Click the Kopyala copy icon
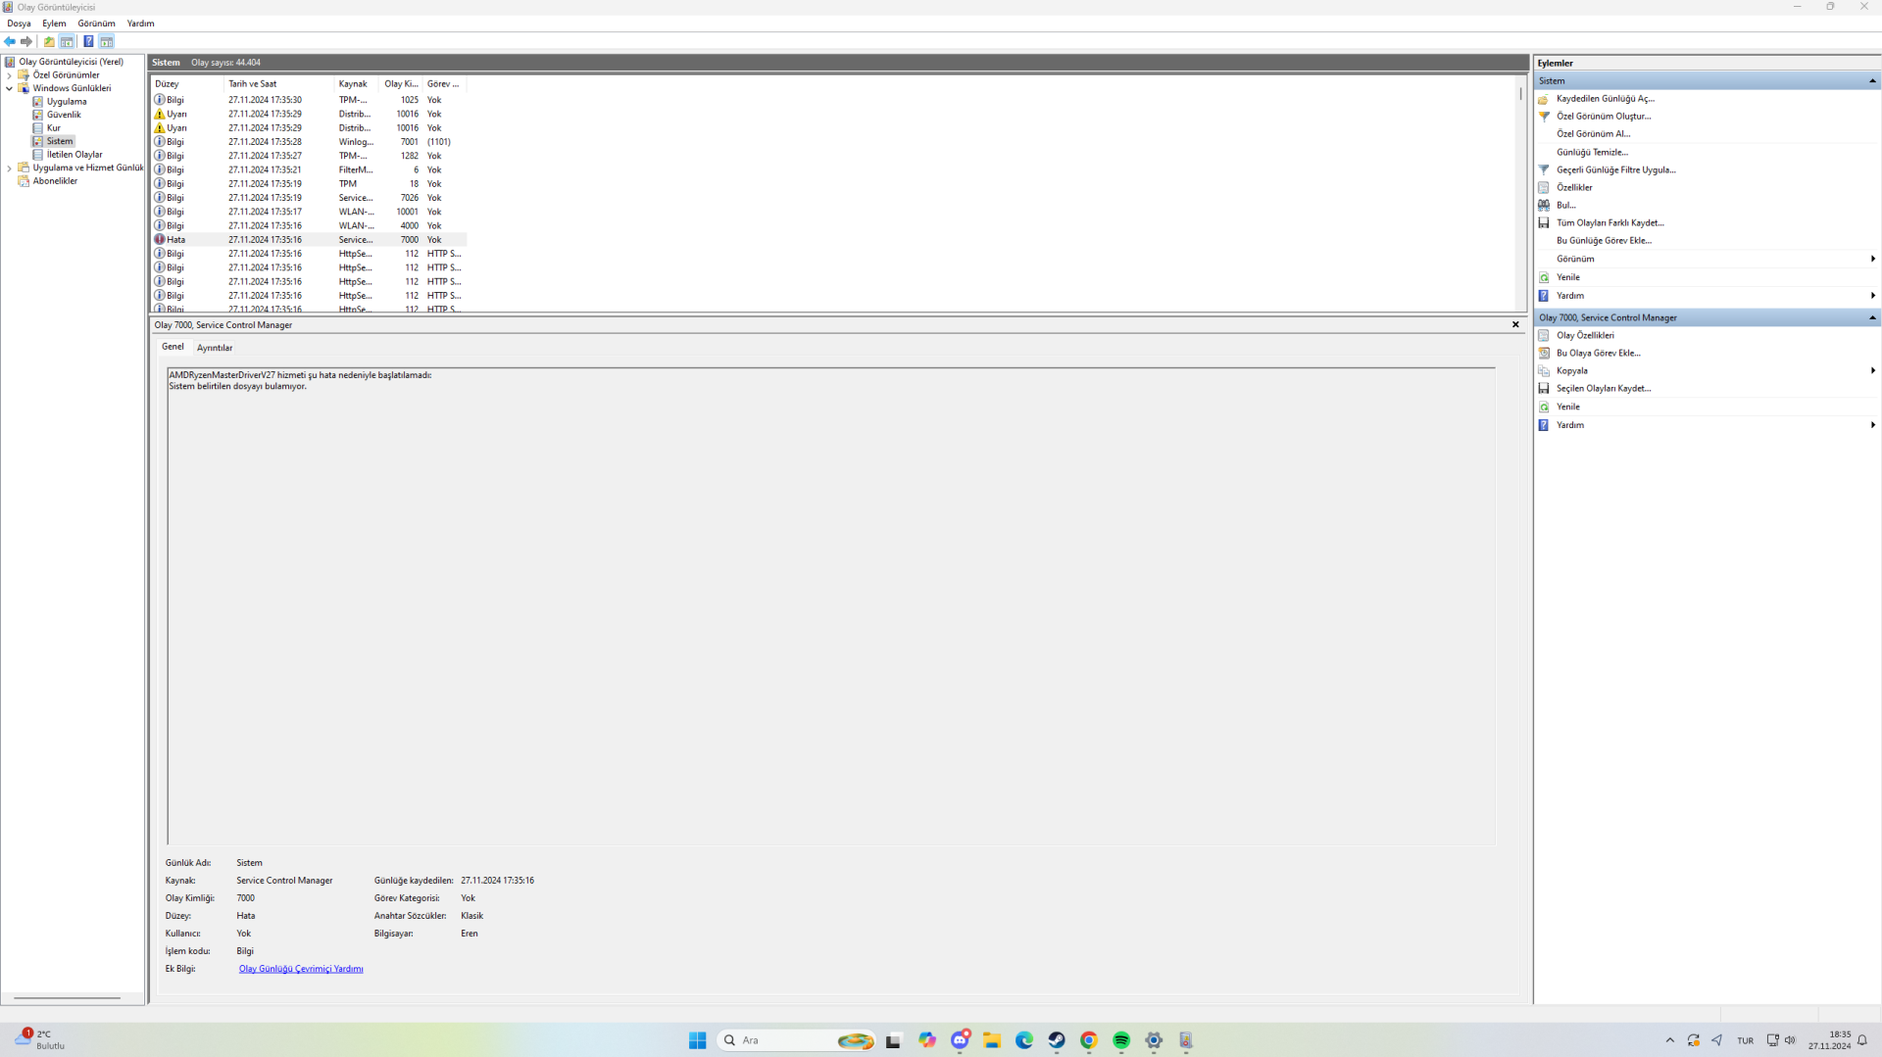The image size is (1882, 1057). (1546, 370)
